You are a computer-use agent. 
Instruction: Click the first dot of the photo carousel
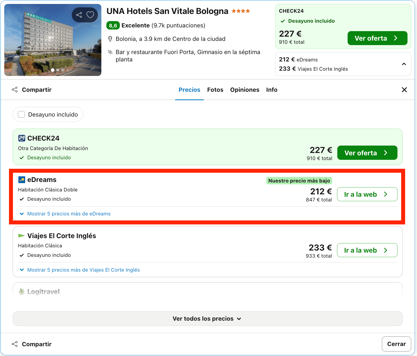point(53,70)
